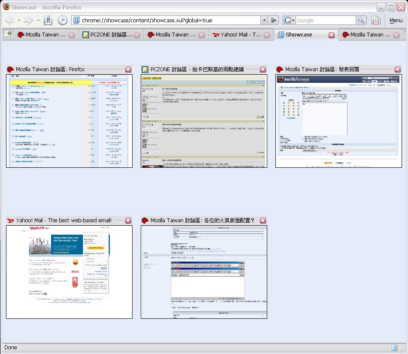Click the search magnifier button

pos(362,20)
